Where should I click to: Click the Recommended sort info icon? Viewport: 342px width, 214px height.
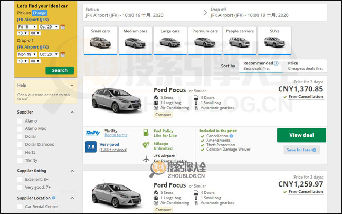click(x=276, y=63)
